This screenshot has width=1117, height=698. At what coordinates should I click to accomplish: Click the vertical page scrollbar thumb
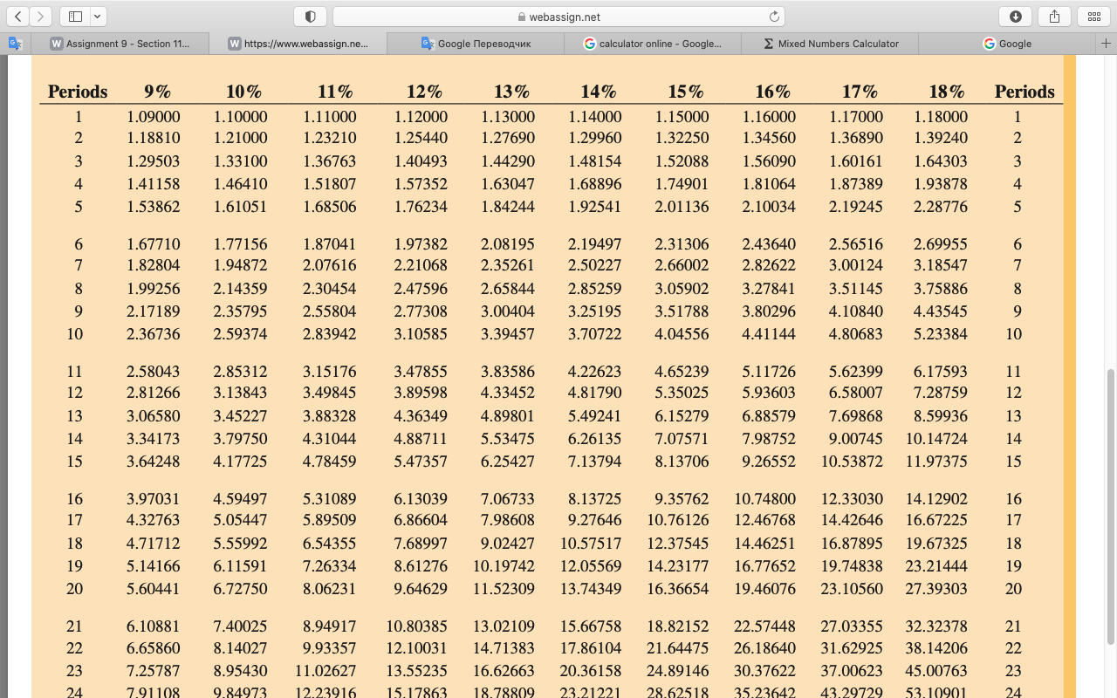1111,506
